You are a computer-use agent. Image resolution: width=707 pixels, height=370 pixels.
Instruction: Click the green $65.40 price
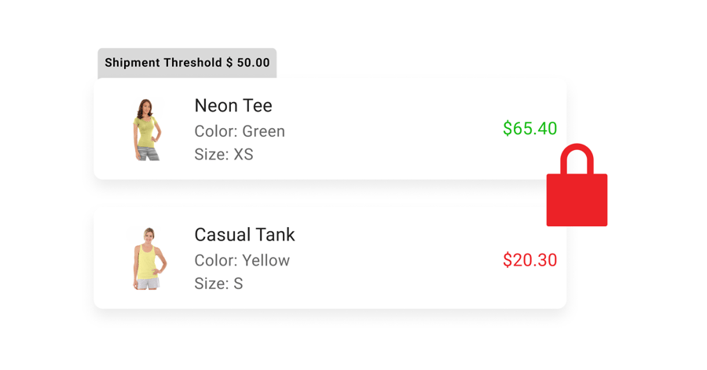(x=529, y=128)
